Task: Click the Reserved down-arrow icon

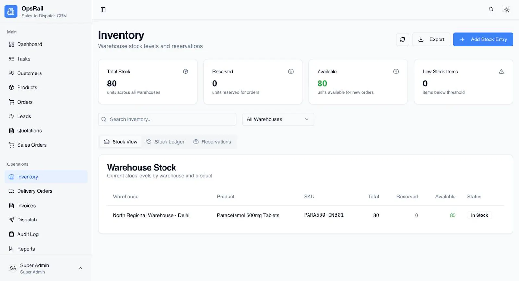Action: tap(291, 72)
